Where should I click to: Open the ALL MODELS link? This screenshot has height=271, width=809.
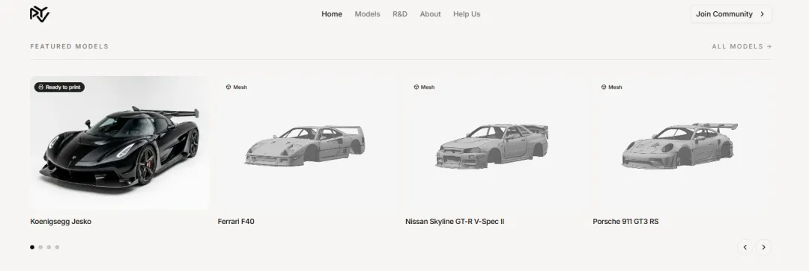742,46
